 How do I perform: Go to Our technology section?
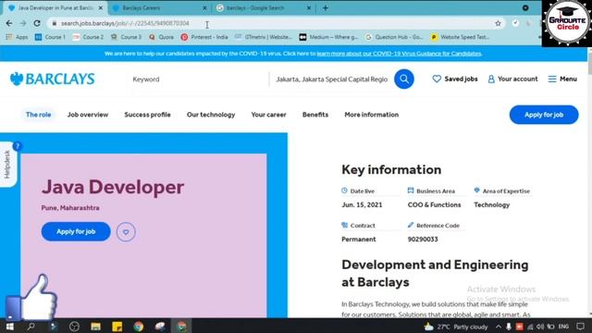pyautogui.click(x=211, y=115)
